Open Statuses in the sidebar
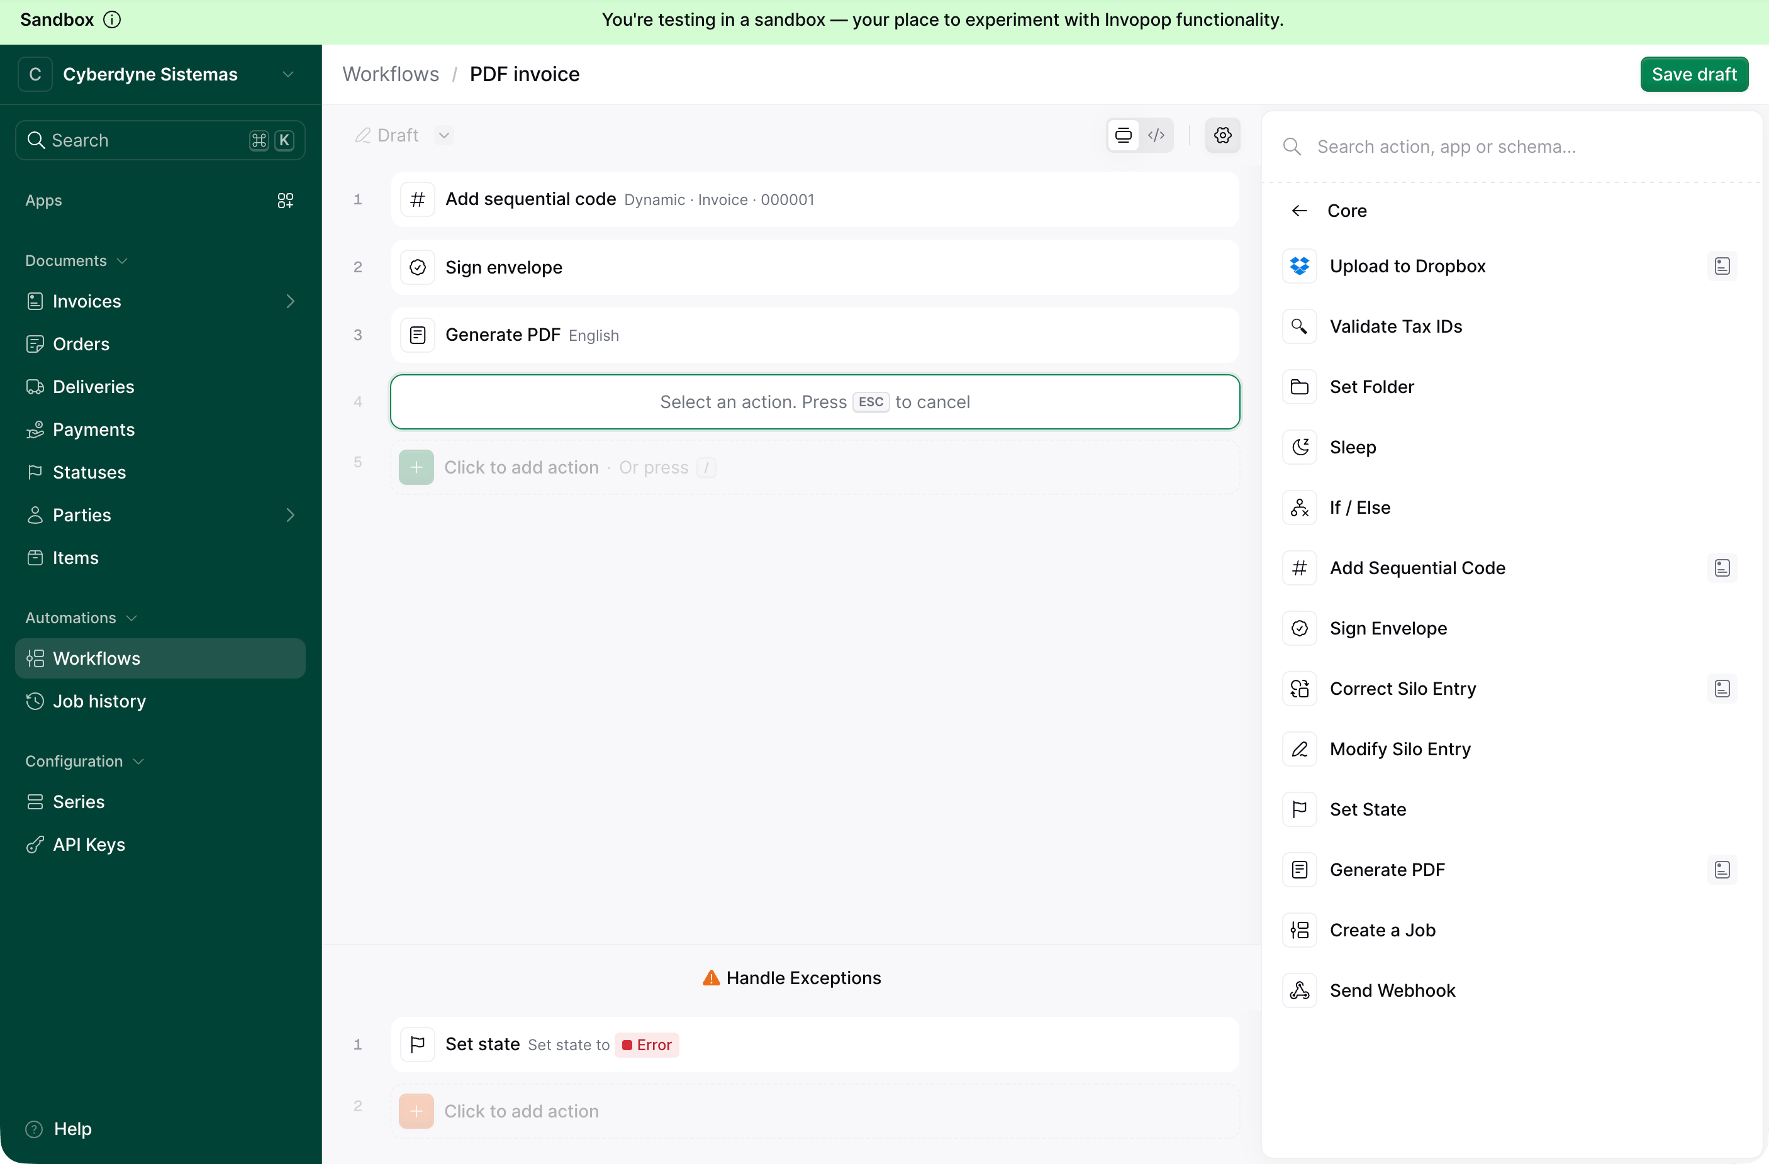The width and height of the screenshot is (1769, 1164). tap(160, 472)
